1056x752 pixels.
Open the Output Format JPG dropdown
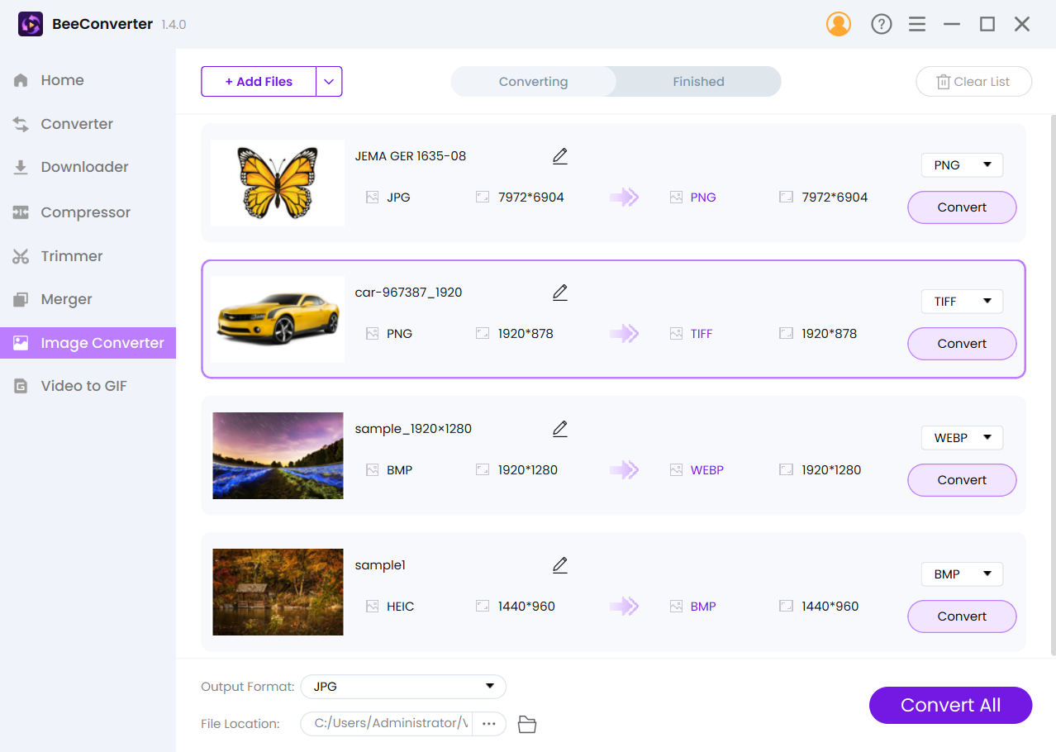tap(403, 687)
